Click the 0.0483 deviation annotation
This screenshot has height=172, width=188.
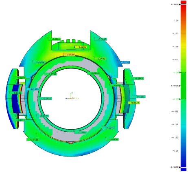coord(100,59)
